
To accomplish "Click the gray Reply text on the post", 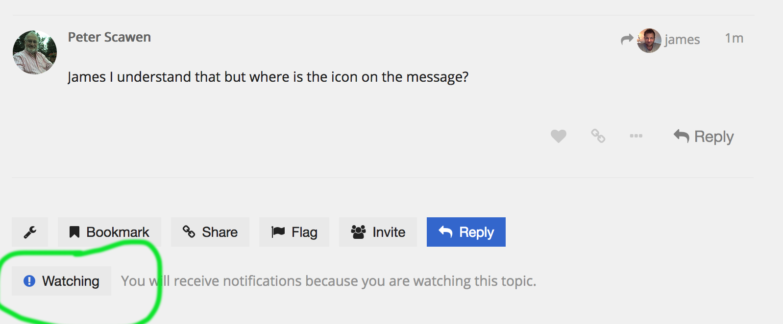I will click(714, 137).
